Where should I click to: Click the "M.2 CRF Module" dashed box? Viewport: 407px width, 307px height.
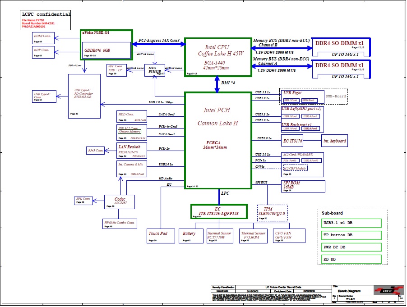296,168
